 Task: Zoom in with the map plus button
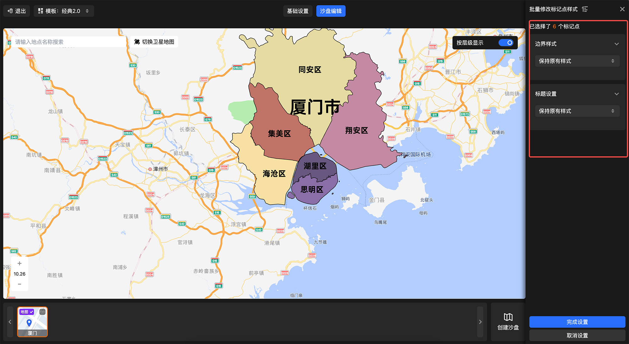(19, 263)
